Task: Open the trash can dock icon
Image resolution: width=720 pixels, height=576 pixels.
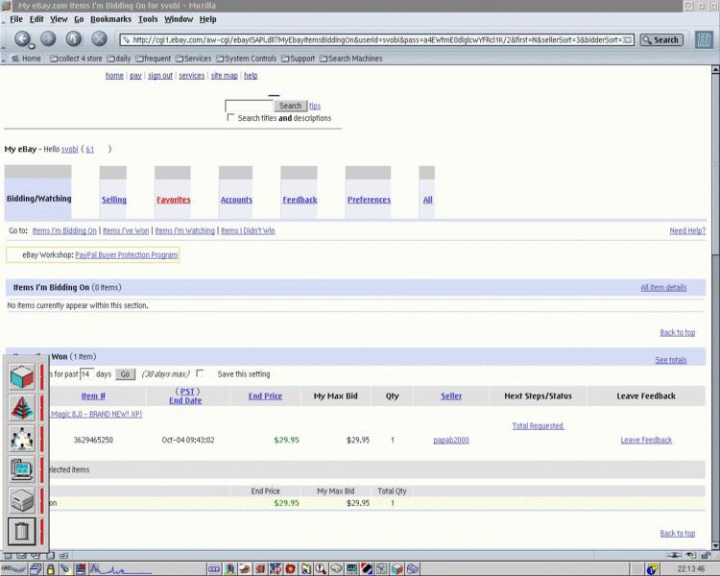Action: 22,531
